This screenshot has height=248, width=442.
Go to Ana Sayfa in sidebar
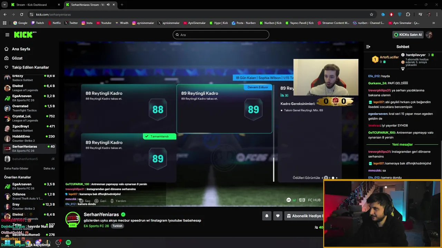[21, 49]
